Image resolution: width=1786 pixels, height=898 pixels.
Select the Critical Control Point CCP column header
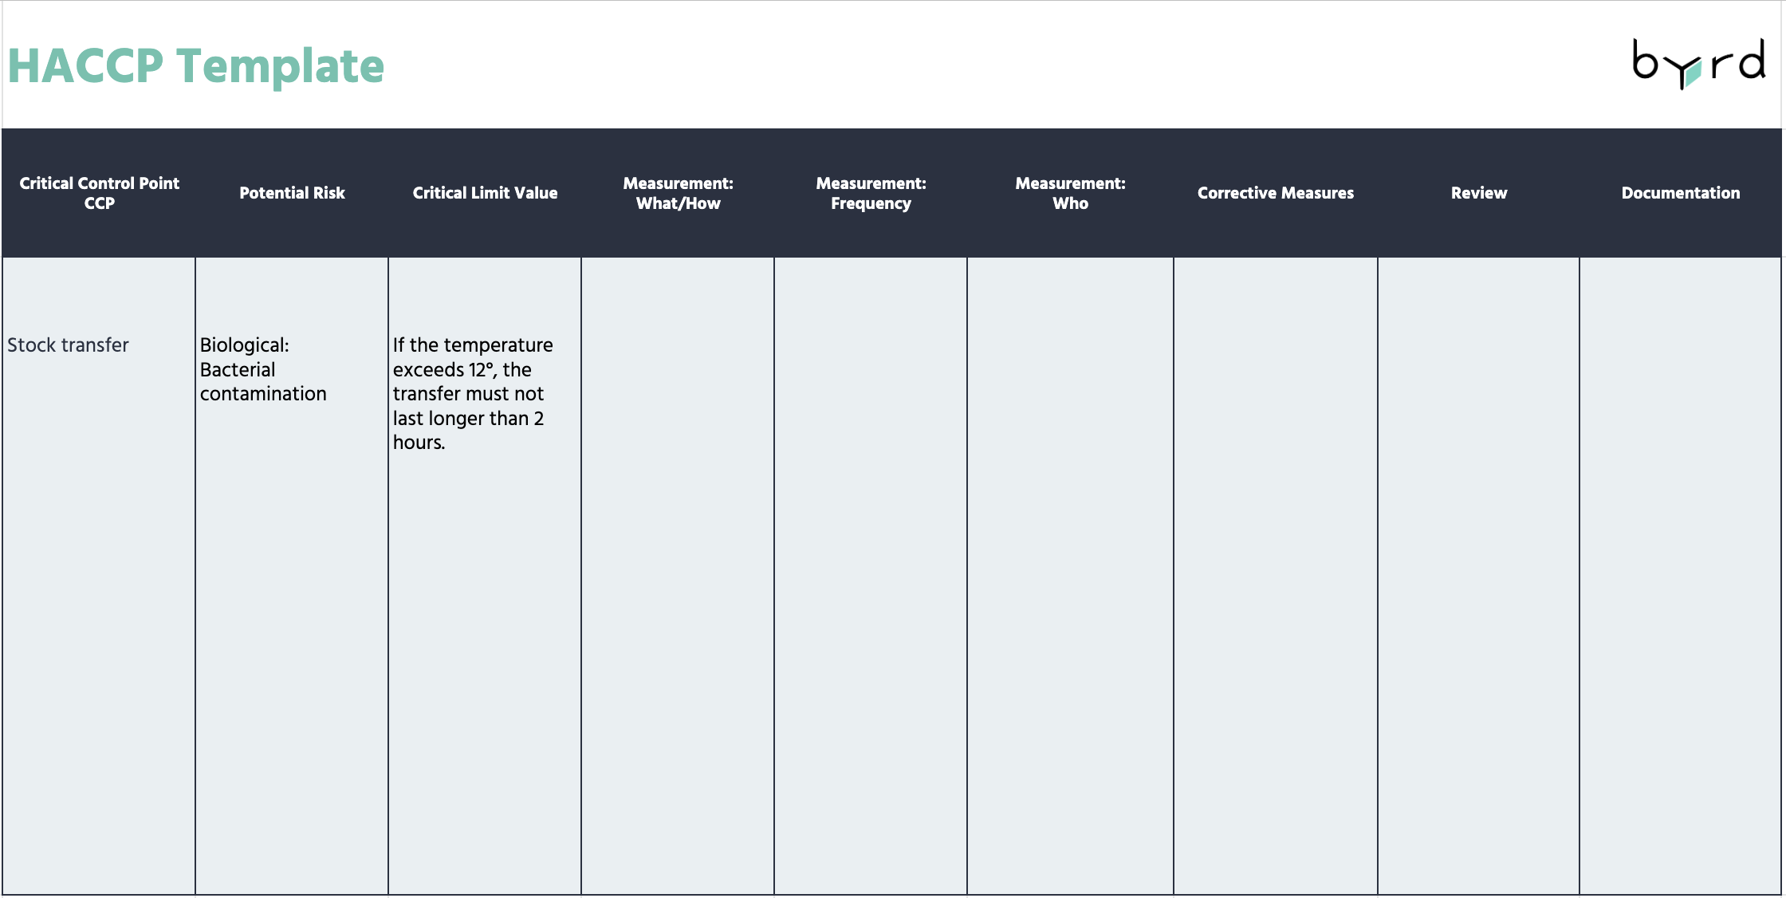coord(100,192)
